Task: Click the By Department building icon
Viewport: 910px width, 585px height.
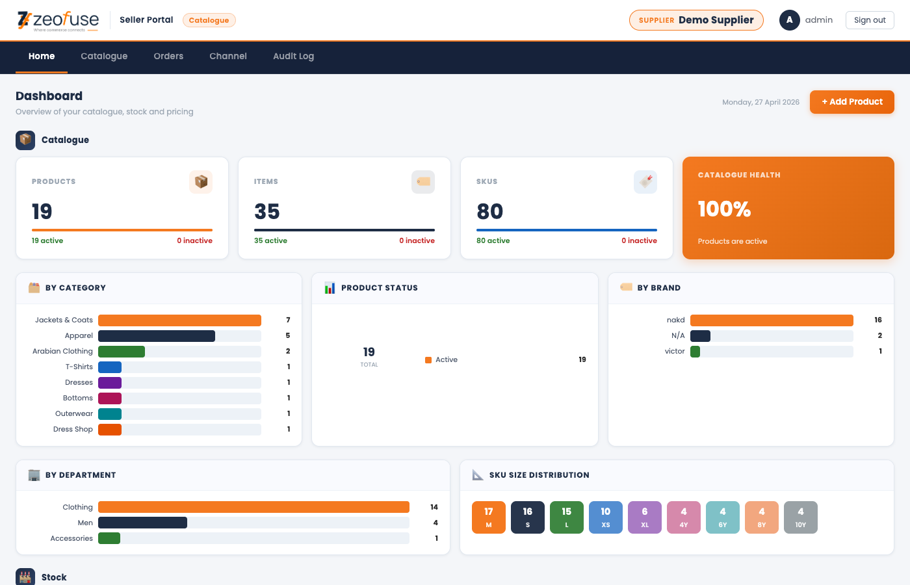Action: coord(34,475)
